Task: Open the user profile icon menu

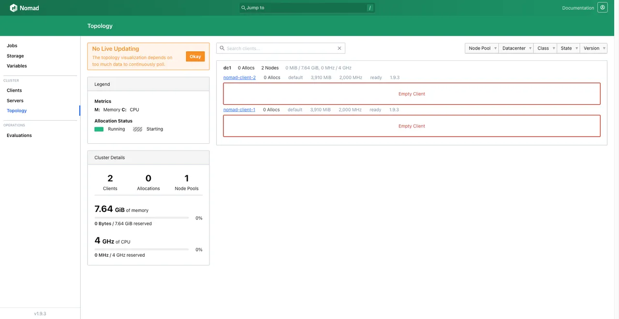Action: click(x=603, y=8)
